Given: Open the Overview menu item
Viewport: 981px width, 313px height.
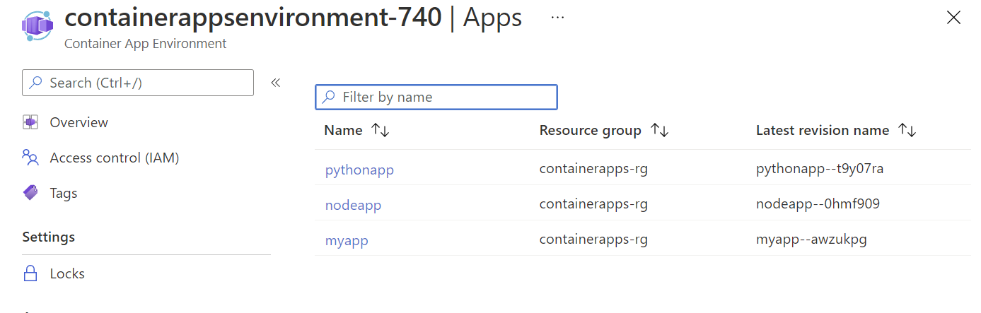Looking at the screenshot, I should (79, 122).
